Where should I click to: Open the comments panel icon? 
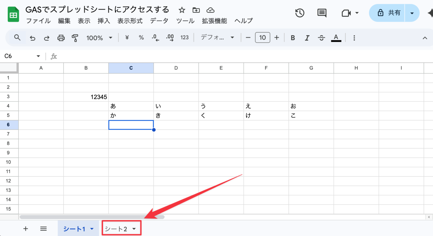pos(322,13)
